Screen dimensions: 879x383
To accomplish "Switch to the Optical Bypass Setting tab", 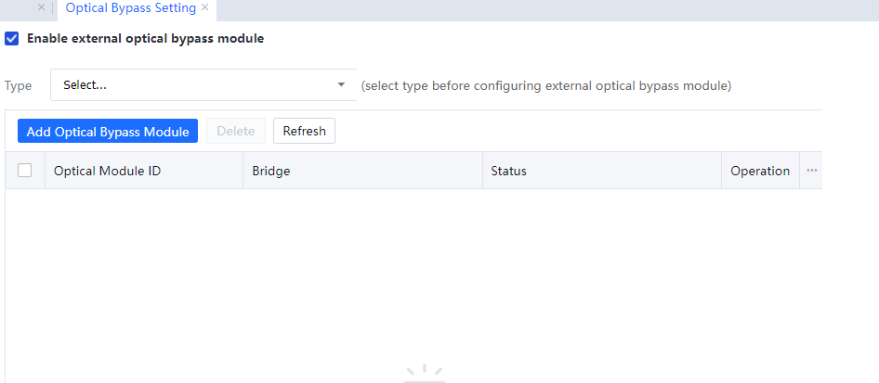I will pos(130,8).
